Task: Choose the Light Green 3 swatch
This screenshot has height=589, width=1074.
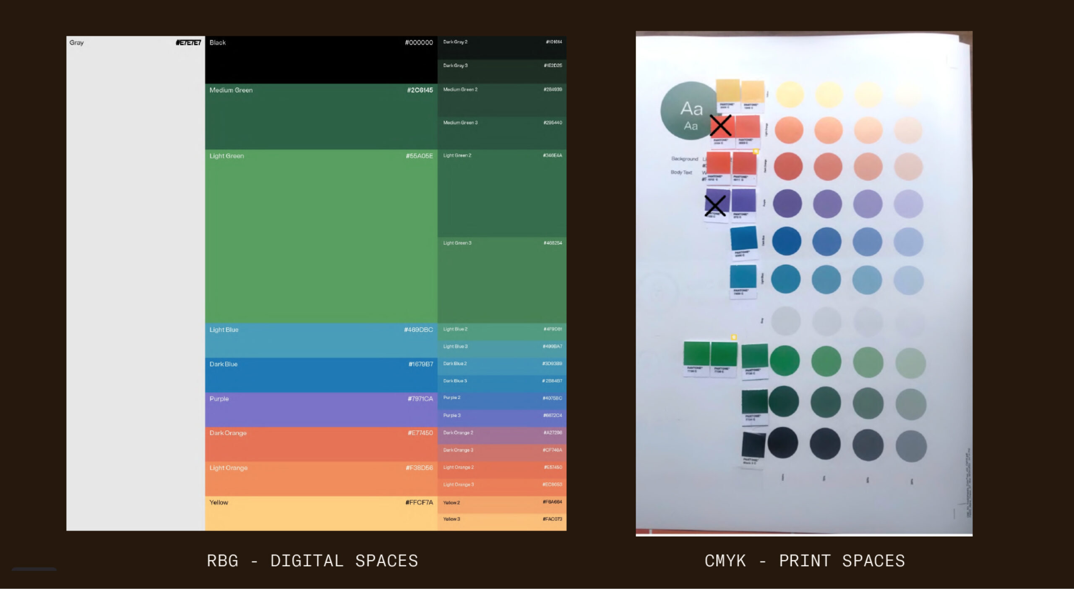Action: pos(502,280)
